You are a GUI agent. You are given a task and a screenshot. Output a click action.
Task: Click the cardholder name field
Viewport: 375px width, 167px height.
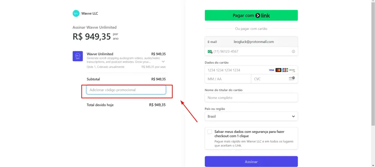click(251, 98)
